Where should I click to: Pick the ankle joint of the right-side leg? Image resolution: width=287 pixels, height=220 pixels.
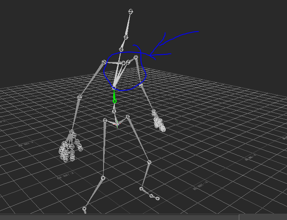point(141,189)
